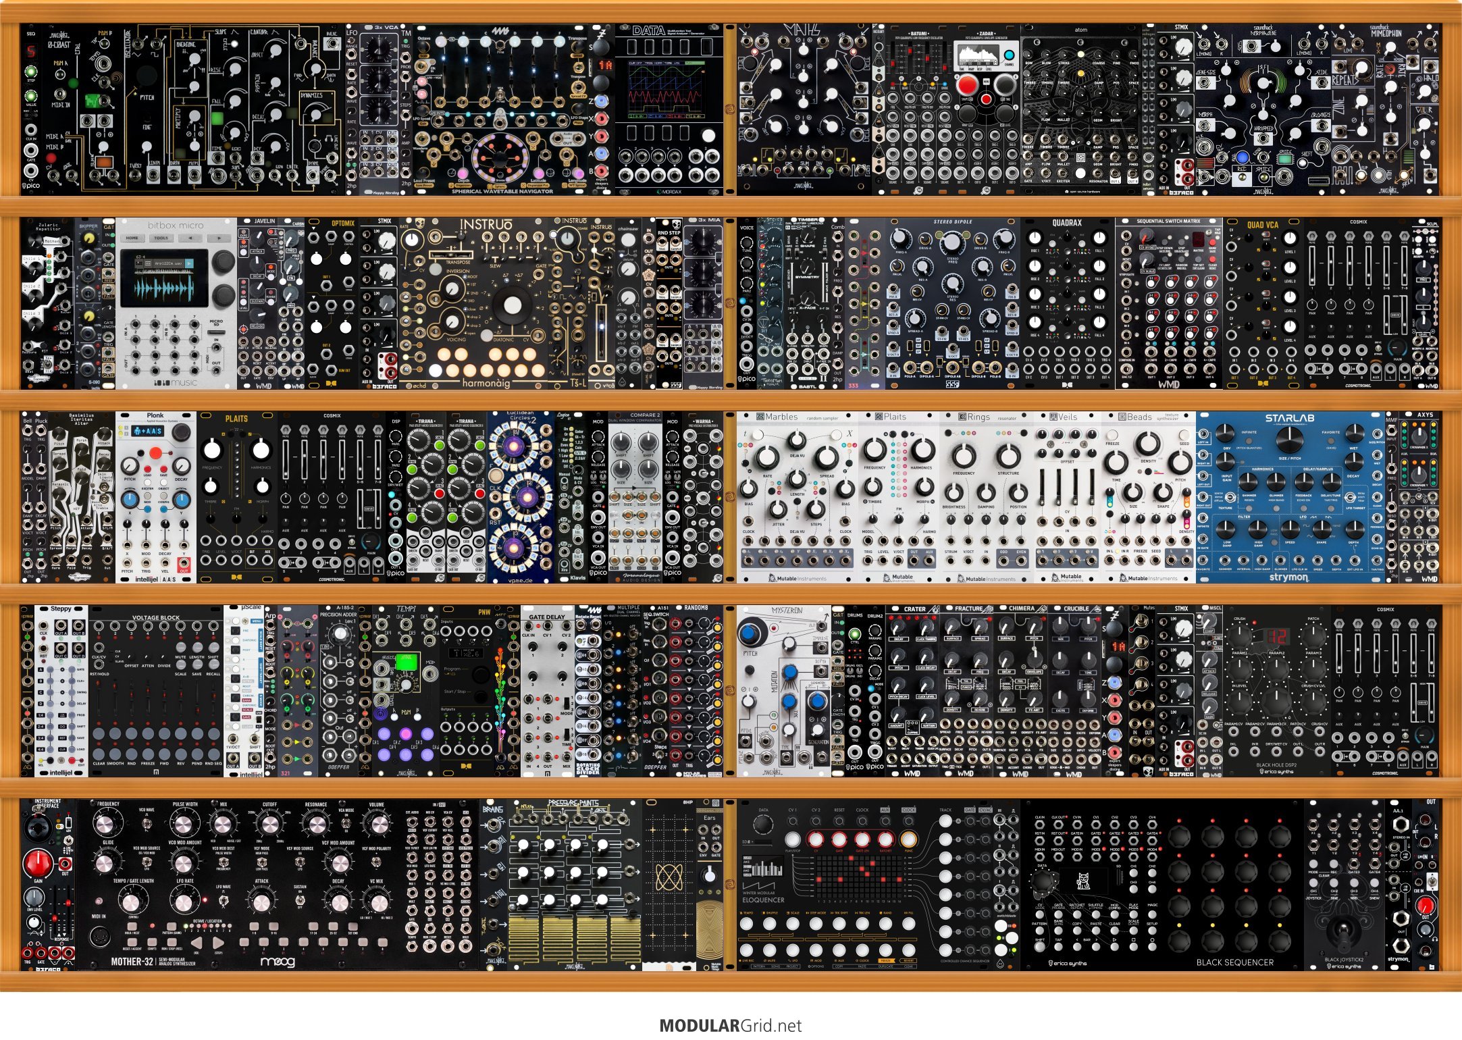
Task: Click the blue play icon on bitbox micro screen
Action: 188,263
